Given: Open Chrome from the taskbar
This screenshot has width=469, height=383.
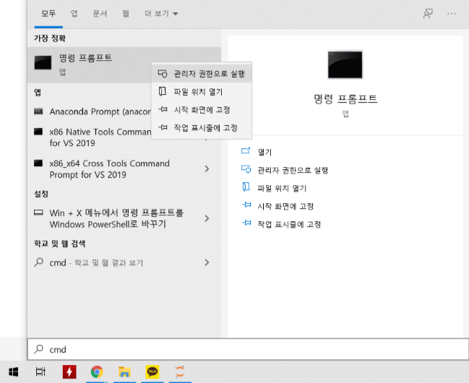Looking at the screenshot, I should (x=97, y=372).
